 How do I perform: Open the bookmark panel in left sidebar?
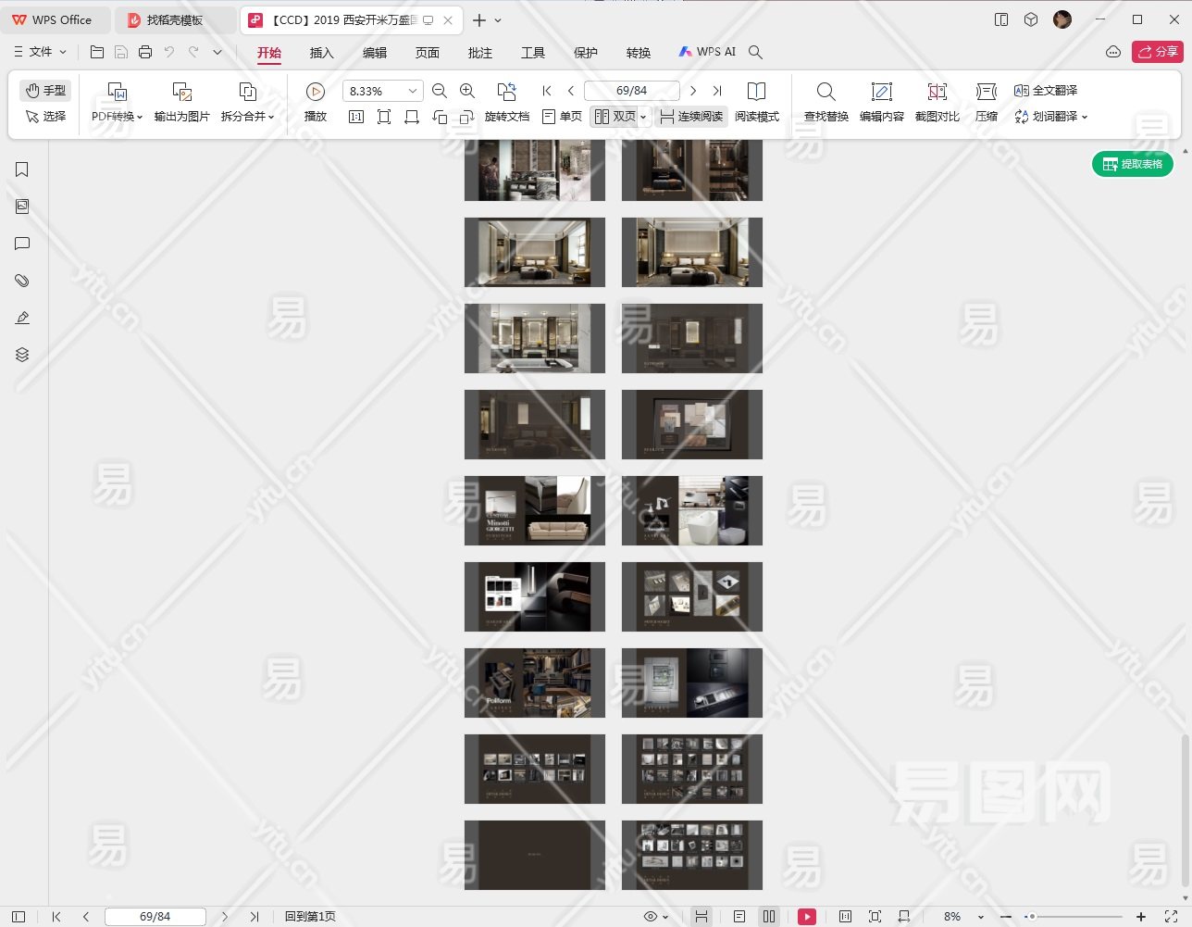(22, 169)
